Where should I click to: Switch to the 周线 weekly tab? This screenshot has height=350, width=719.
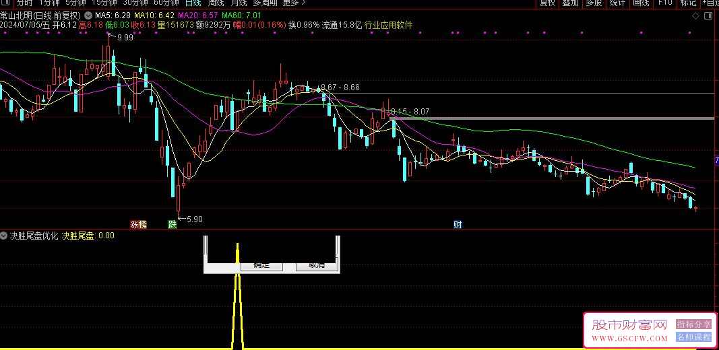216,3
